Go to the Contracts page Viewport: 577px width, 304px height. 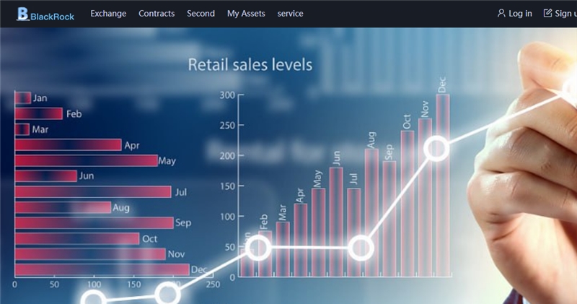(x=157, y=13)
